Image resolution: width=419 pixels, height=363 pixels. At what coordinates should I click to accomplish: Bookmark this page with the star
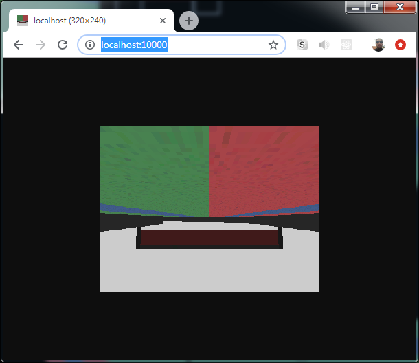tap(273, 45)
